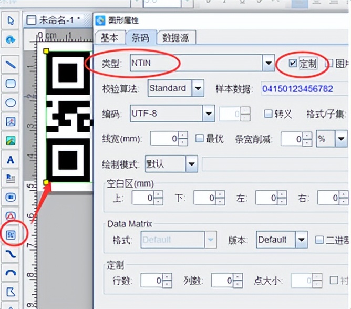Click the top-left yellow selection handle
Screen dimensions: 351x309
click(46, 51)
